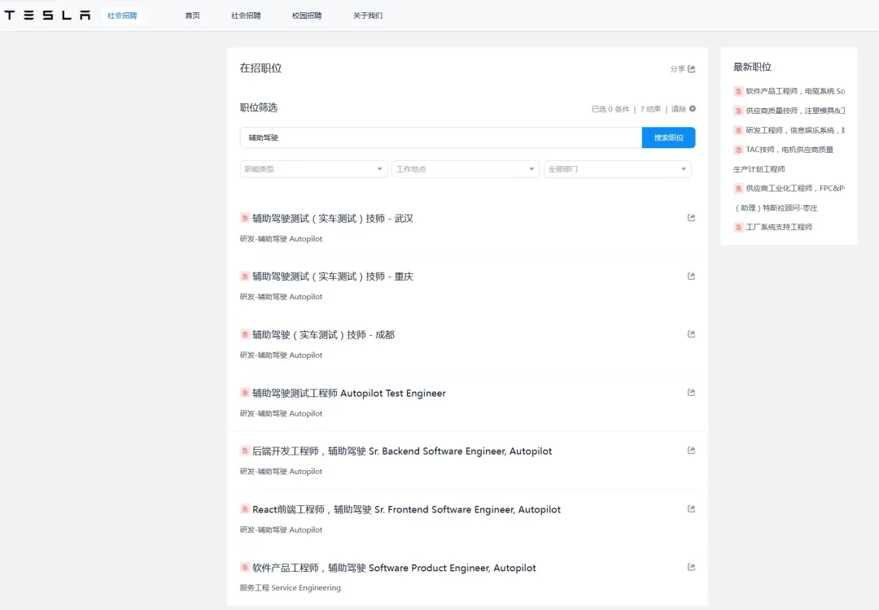Click the 7 结果 results count

click(x=650, y=109)
